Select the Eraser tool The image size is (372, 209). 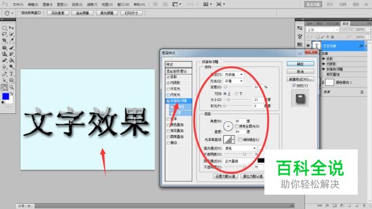(4, 60)
